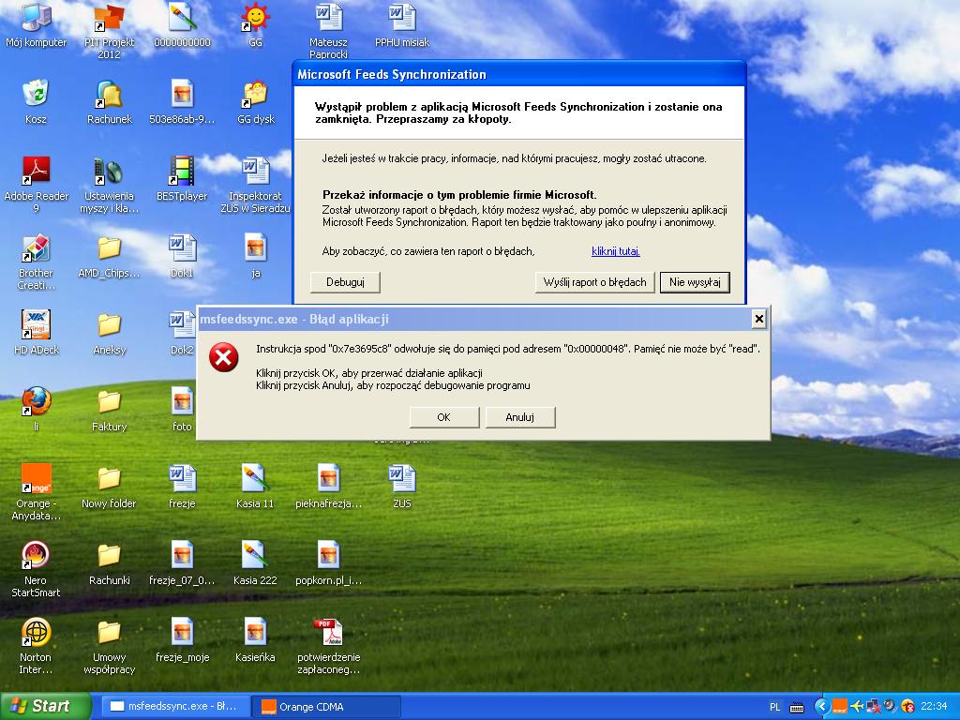Select the Faktury folder
This screenshot has width=960, height=720.
pyautogui.click(x=109, y=411)
